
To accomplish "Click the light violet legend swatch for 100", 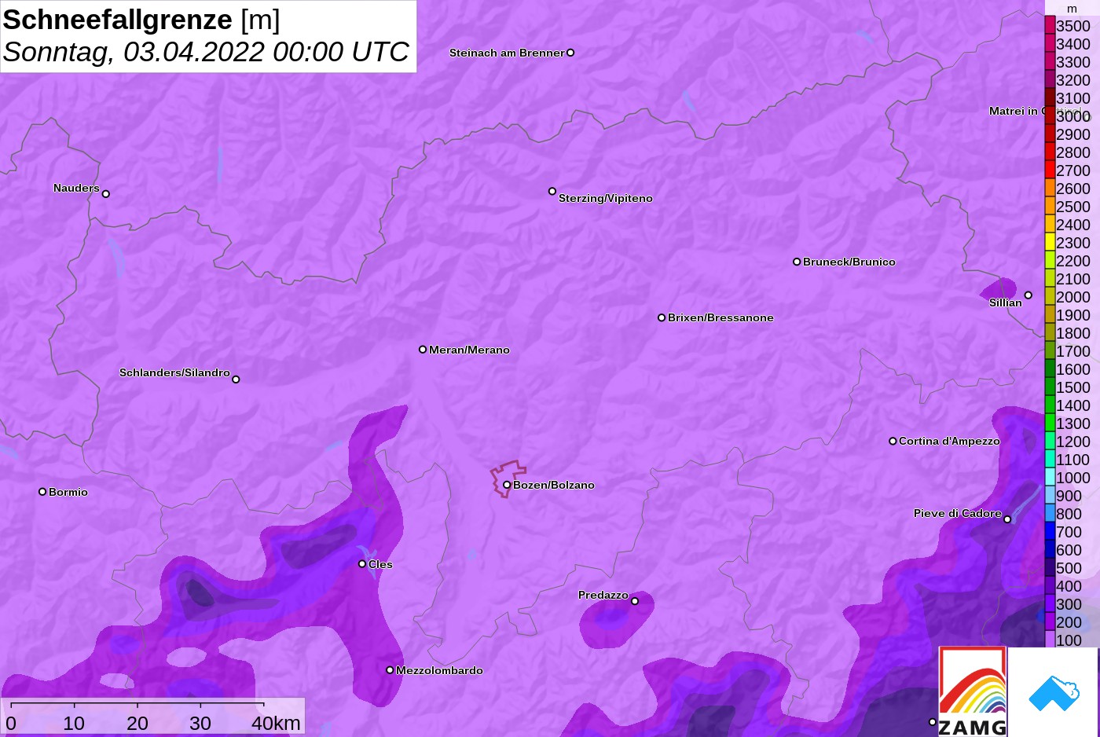I will 1050,640.
